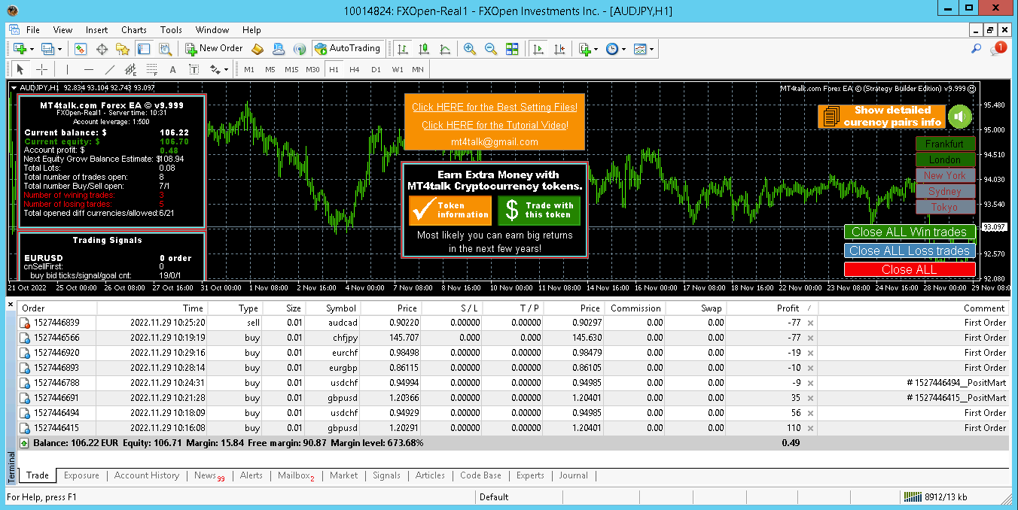Viewport: 1018px width, 510px height.
Task: Open the Insert menu
Action: (96, 30)
